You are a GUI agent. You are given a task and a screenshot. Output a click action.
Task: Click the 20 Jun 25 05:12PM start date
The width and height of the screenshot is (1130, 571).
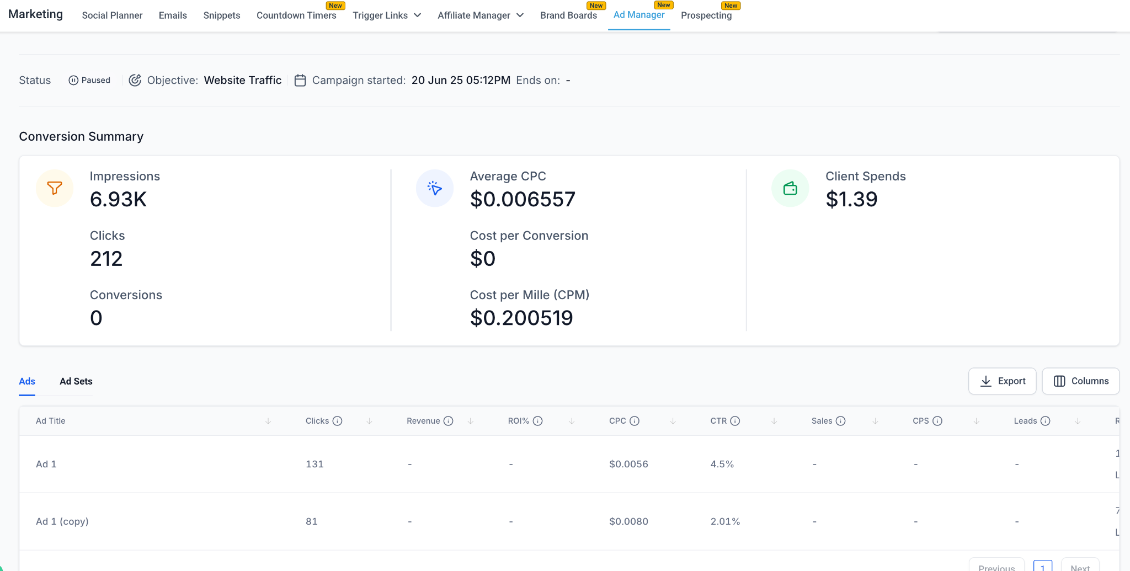[x=461, y=80]
